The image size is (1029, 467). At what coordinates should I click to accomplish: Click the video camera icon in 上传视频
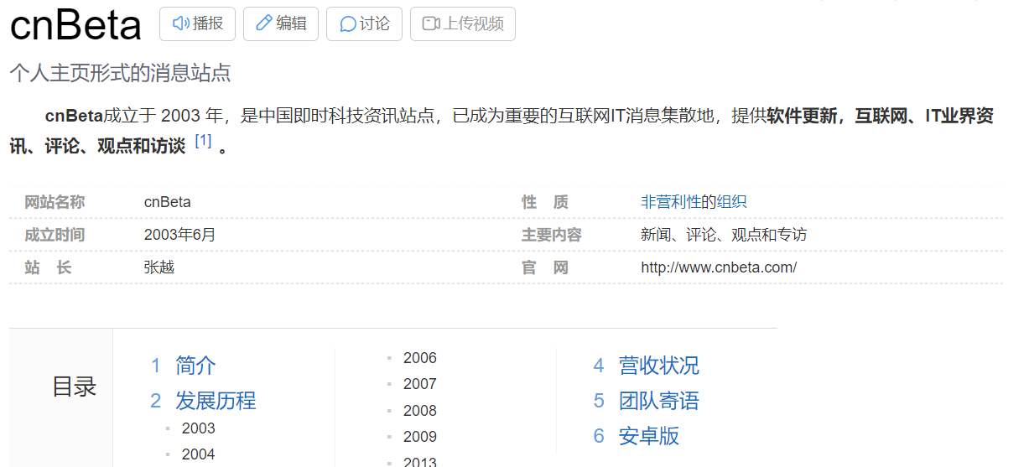431,23
